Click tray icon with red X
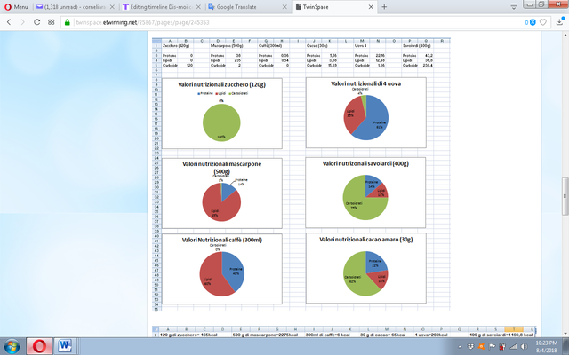This screenshot has height=355, width=569. click(x=502, y=347)
